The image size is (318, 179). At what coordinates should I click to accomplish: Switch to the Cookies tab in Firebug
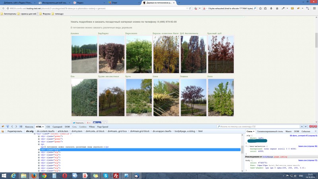(83, 126)
